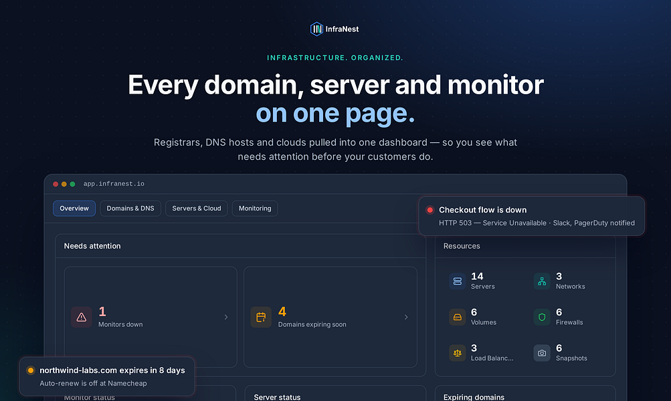
Task: Open the Overview tab
Action: pos(74,209)
